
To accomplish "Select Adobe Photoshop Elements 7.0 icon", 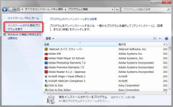I will click(46, 63).
